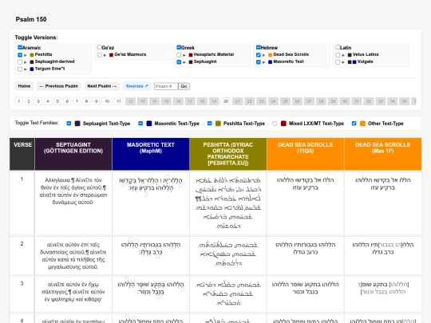Expand the Hexaplaric Material disclosure triangle
This screenshot has width=431, height=323.
point(184,55)
